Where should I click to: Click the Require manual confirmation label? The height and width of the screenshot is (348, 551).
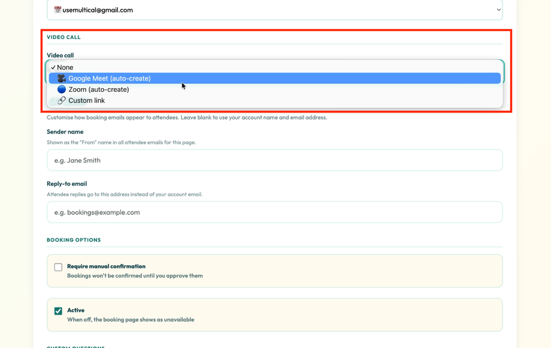[105, 266]
